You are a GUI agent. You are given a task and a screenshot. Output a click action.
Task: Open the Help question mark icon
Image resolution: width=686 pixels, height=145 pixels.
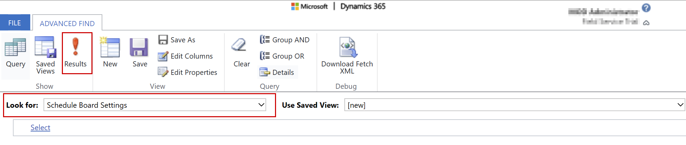click(646, 8)
